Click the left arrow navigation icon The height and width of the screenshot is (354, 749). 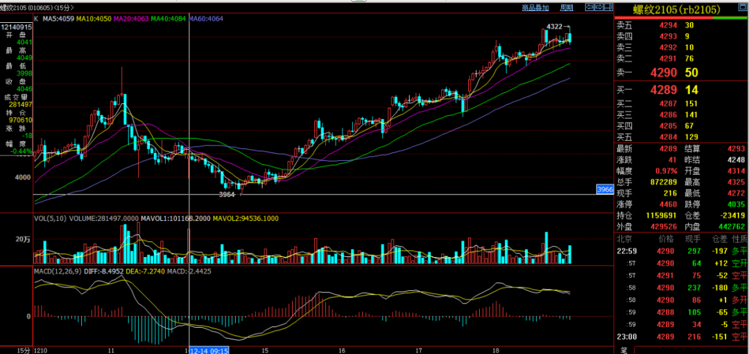tap(589, 7)
